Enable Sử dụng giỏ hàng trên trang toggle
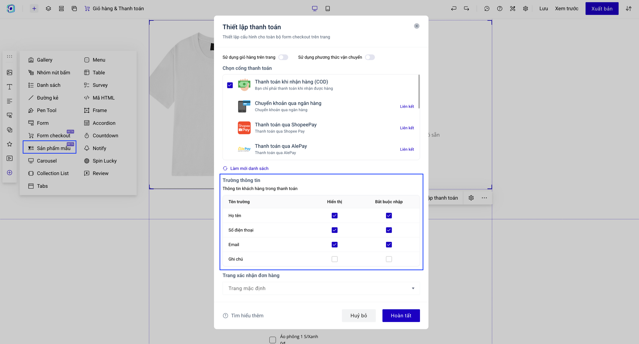The height and width of the screenshot is (344, 639). (x=283, y=57)
